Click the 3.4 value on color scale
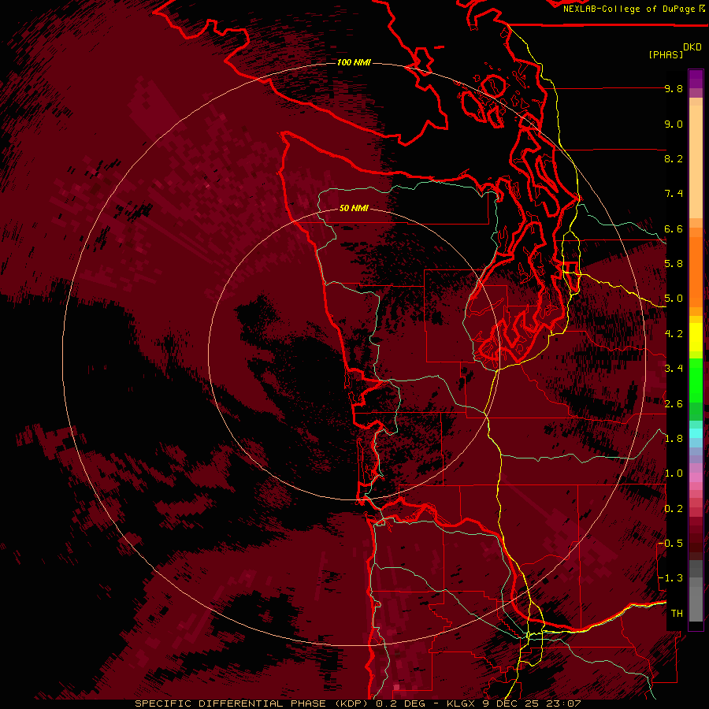Image resolution: width=709 pixels, height=709 pixels. click(x=674, y=369)
